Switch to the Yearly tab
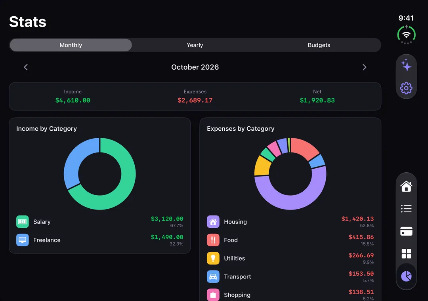The width and height of the screenshot is (428, 301). point(195,45)
